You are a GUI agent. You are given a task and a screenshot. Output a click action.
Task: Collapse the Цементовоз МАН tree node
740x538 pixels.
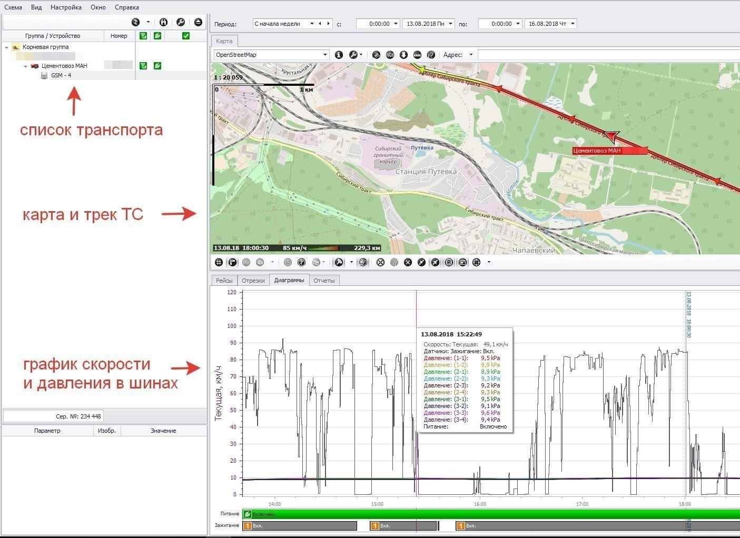click(x=25, y=66)
